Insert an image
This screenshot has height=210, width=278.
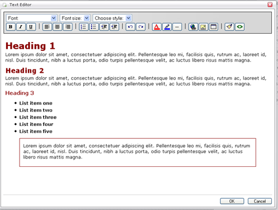pyautogui.click(x=203, y=27)
